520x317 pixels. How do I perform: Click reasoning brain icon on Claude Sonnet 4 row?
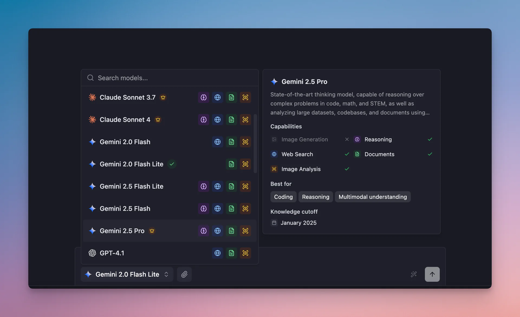pos(204,120)
